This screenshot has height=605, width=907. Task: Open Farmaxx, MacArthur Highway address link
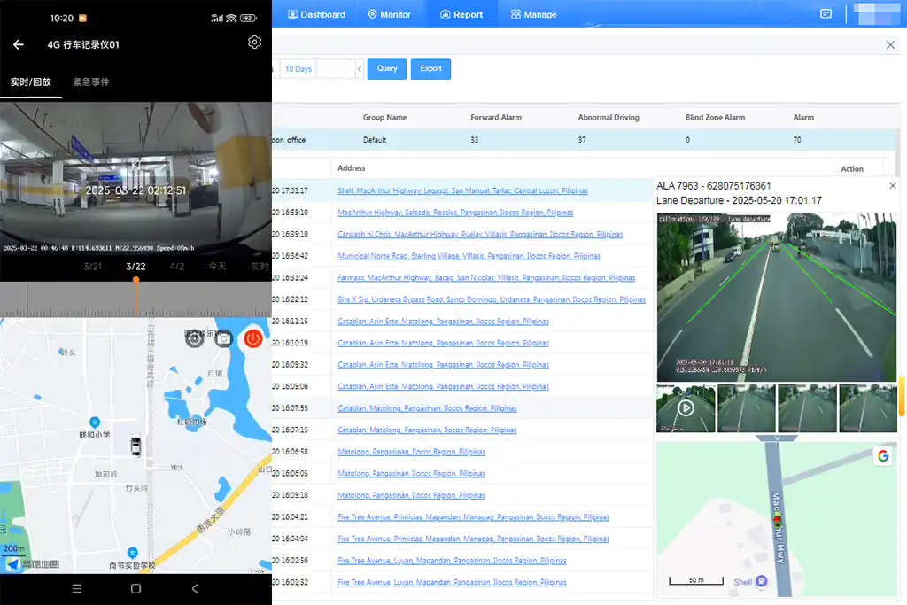486,278
